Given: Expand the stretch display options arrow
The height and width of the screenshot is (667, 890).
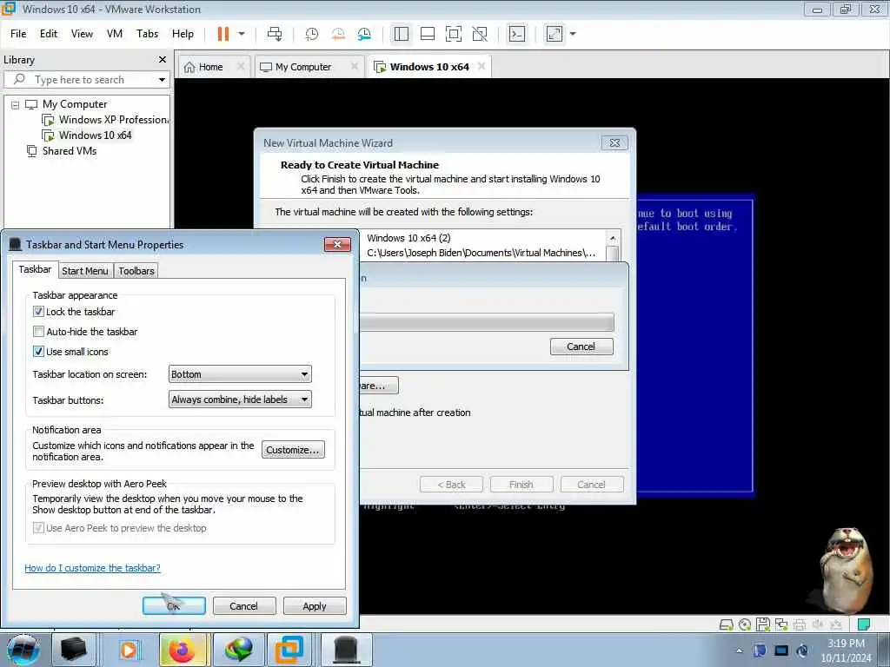Looking at the screenshot, I should point(573,34).
